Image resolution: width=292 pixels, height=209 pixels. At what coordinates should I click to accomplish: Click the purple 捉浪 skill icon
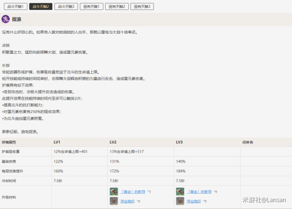pyautogui.click(x=6, y=19)
